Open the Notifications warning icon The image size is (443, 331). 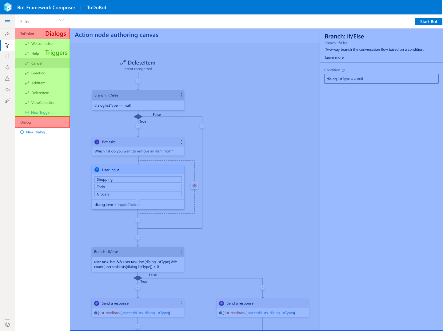point(7,78)
